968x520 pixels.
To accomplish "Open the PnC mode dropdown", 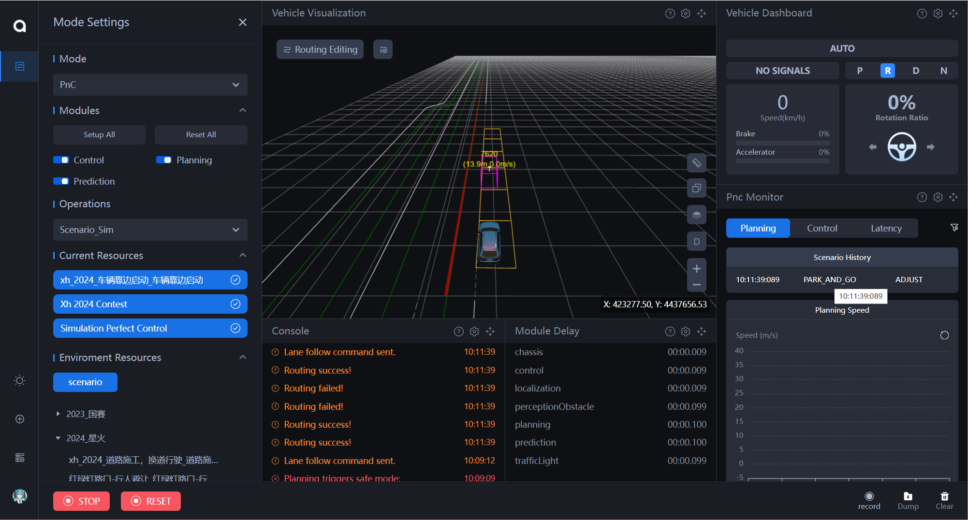I will (x=150, y=85).
